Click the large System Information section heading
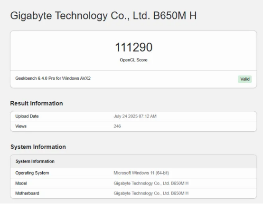 [x=38, y=147]
